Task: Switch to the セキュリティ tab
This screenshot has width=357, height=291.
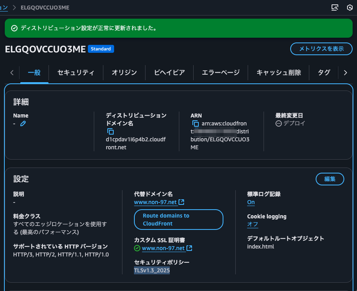Action: pos(76,73)
